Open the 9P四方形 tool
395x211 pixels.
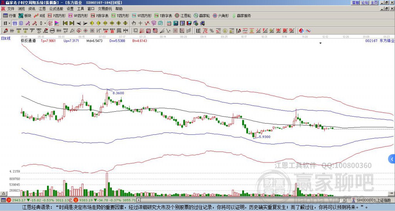tap(78, 15)
